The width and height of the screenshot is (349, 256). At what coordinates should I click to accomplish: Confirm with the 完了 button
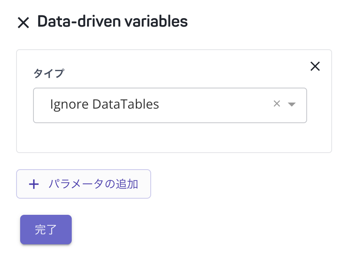[x=46, y=229]
